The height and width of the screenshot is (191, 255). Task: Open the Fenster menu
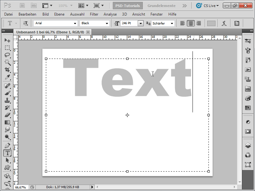coord(157,14)
